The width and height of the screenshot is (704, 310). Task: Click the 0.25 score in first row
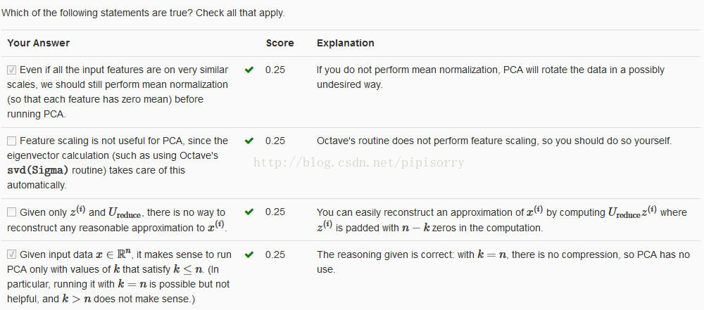(x=275, y=70)
